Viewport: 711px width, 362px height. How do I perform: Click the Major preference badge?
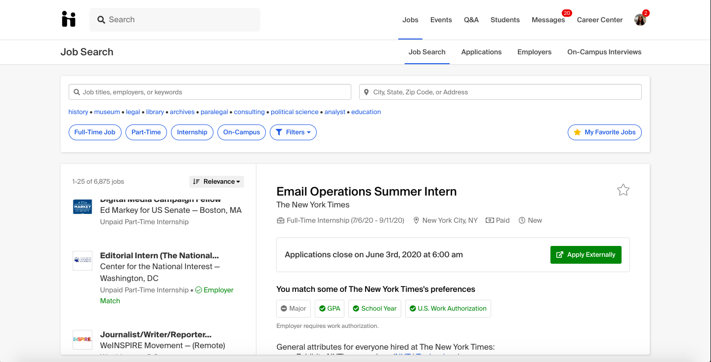293,309
